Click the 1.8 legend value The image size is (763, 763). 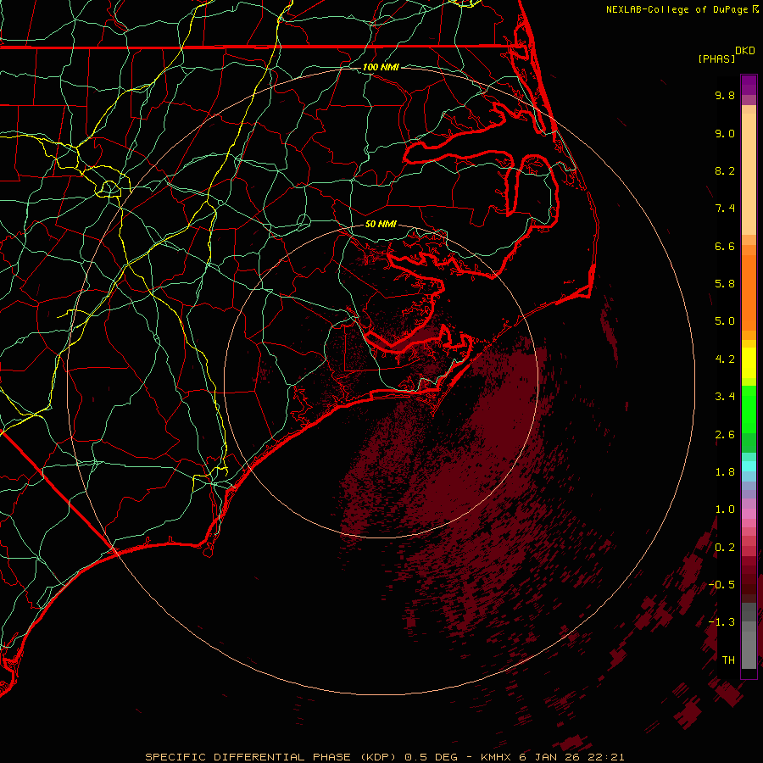(x=725, y=472)
